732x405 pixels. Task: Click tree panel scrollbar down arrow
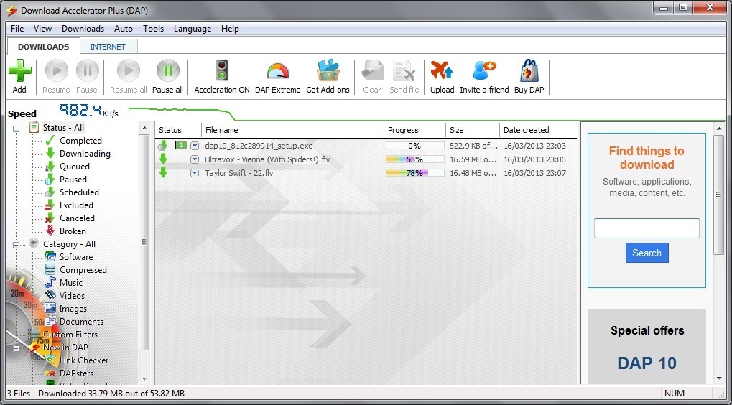coord(144,379)
